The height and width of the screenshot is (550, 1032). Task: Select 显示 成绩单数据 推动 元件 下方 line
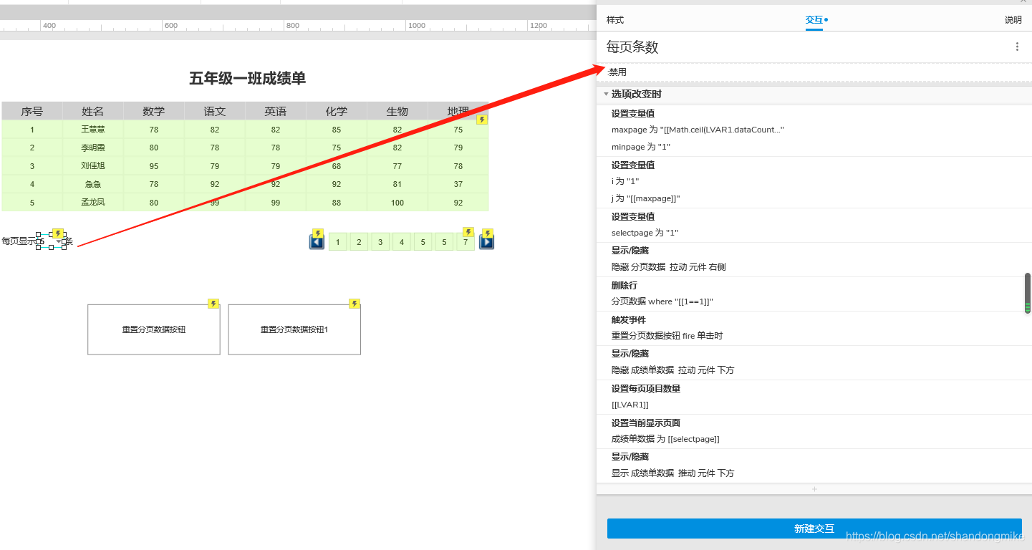coord(673,473)
